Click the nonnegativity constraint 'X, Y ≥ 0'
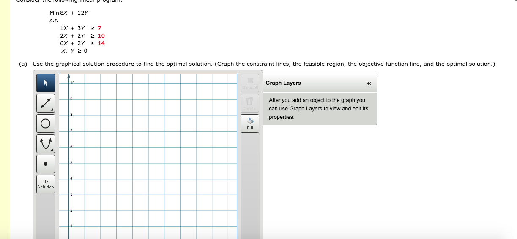Image resolution: width=517 pixels, height=239 pixels. tap(74, 51)
